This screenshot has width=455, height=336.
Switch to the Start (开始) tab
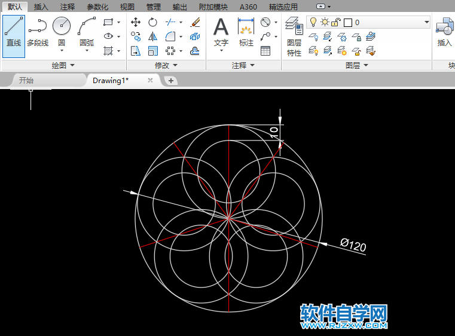click(x=26, y=80)
